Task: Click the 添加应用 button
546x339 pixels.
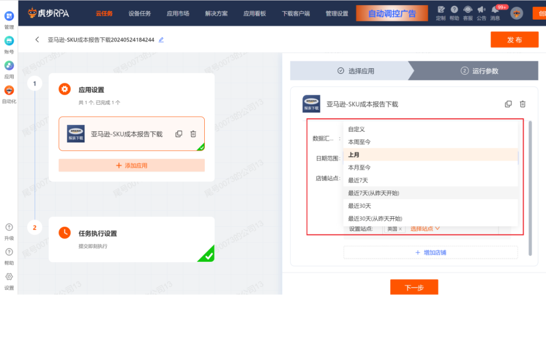Action: point(131,165)
